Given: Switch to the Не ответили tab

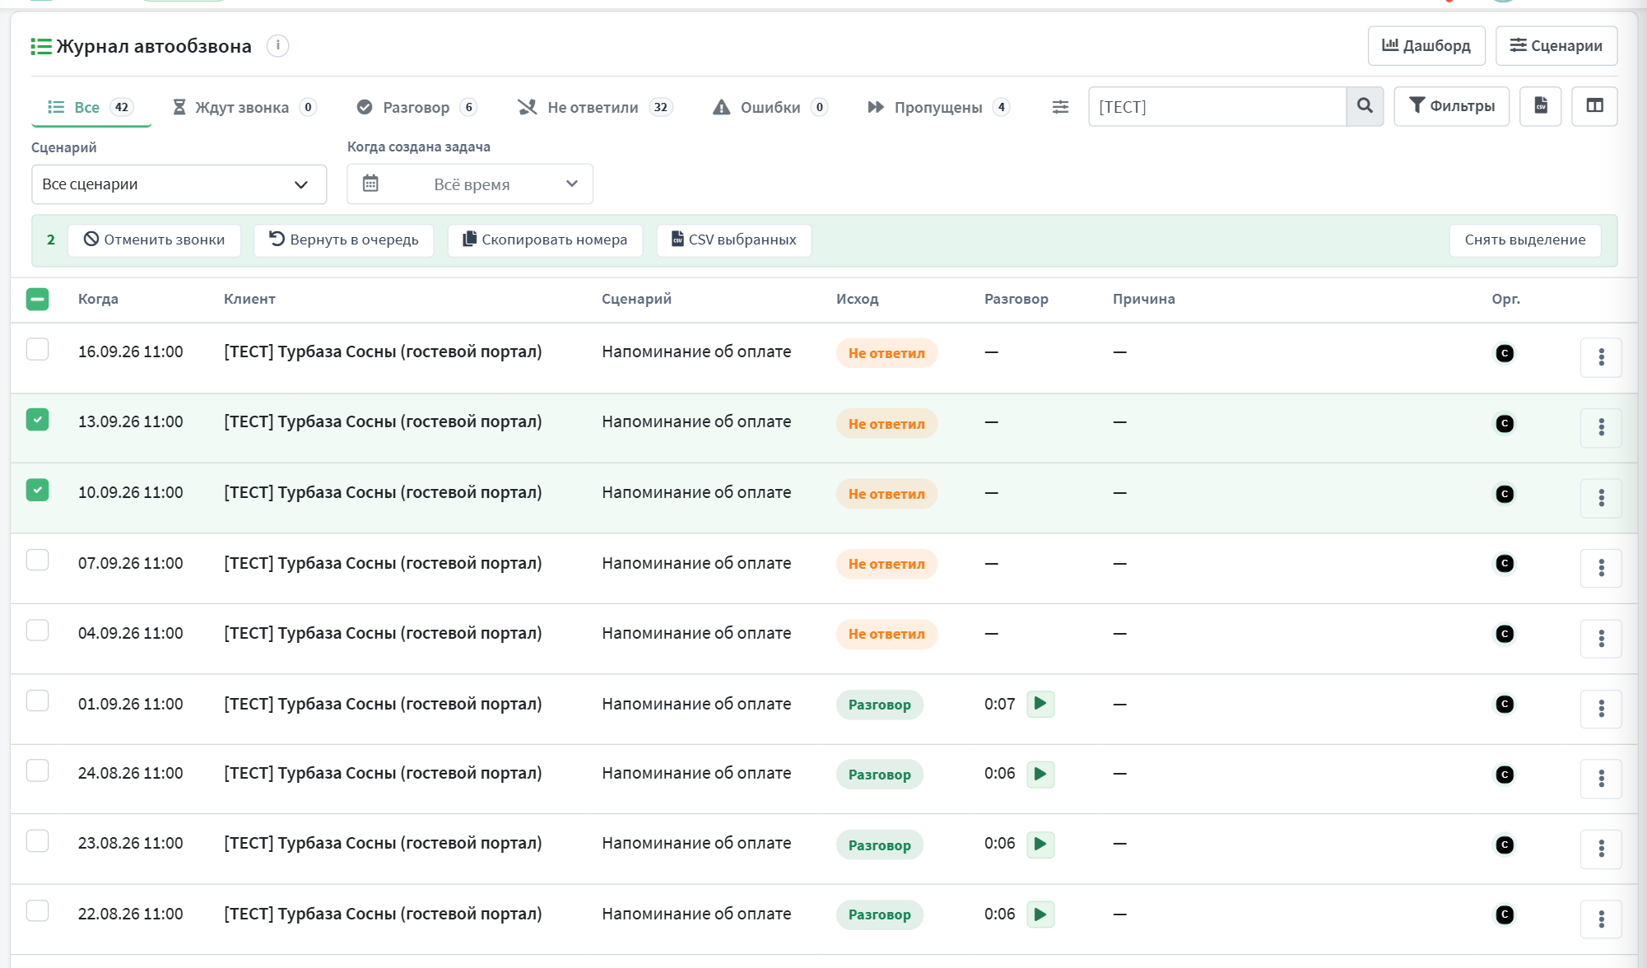Looking at the screenshot, I should tap(594, 107).
